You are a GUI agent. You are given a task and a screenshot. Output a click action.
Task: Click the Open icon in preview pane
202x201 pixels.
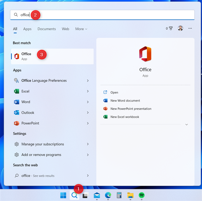point(105,92)
